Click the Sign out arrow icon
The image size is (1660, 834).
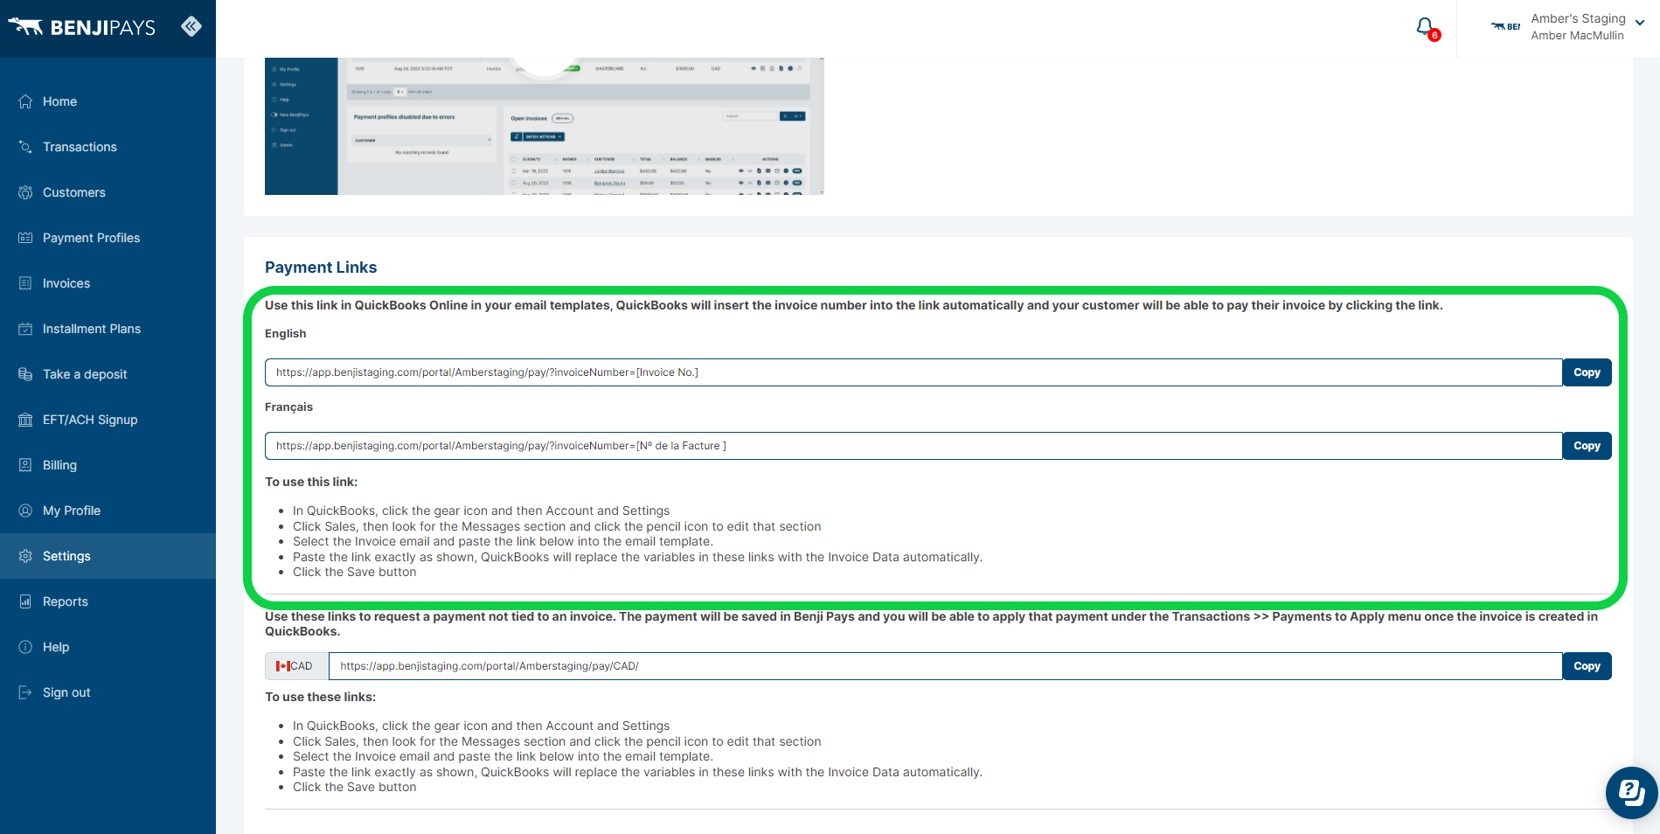(25, 692)
